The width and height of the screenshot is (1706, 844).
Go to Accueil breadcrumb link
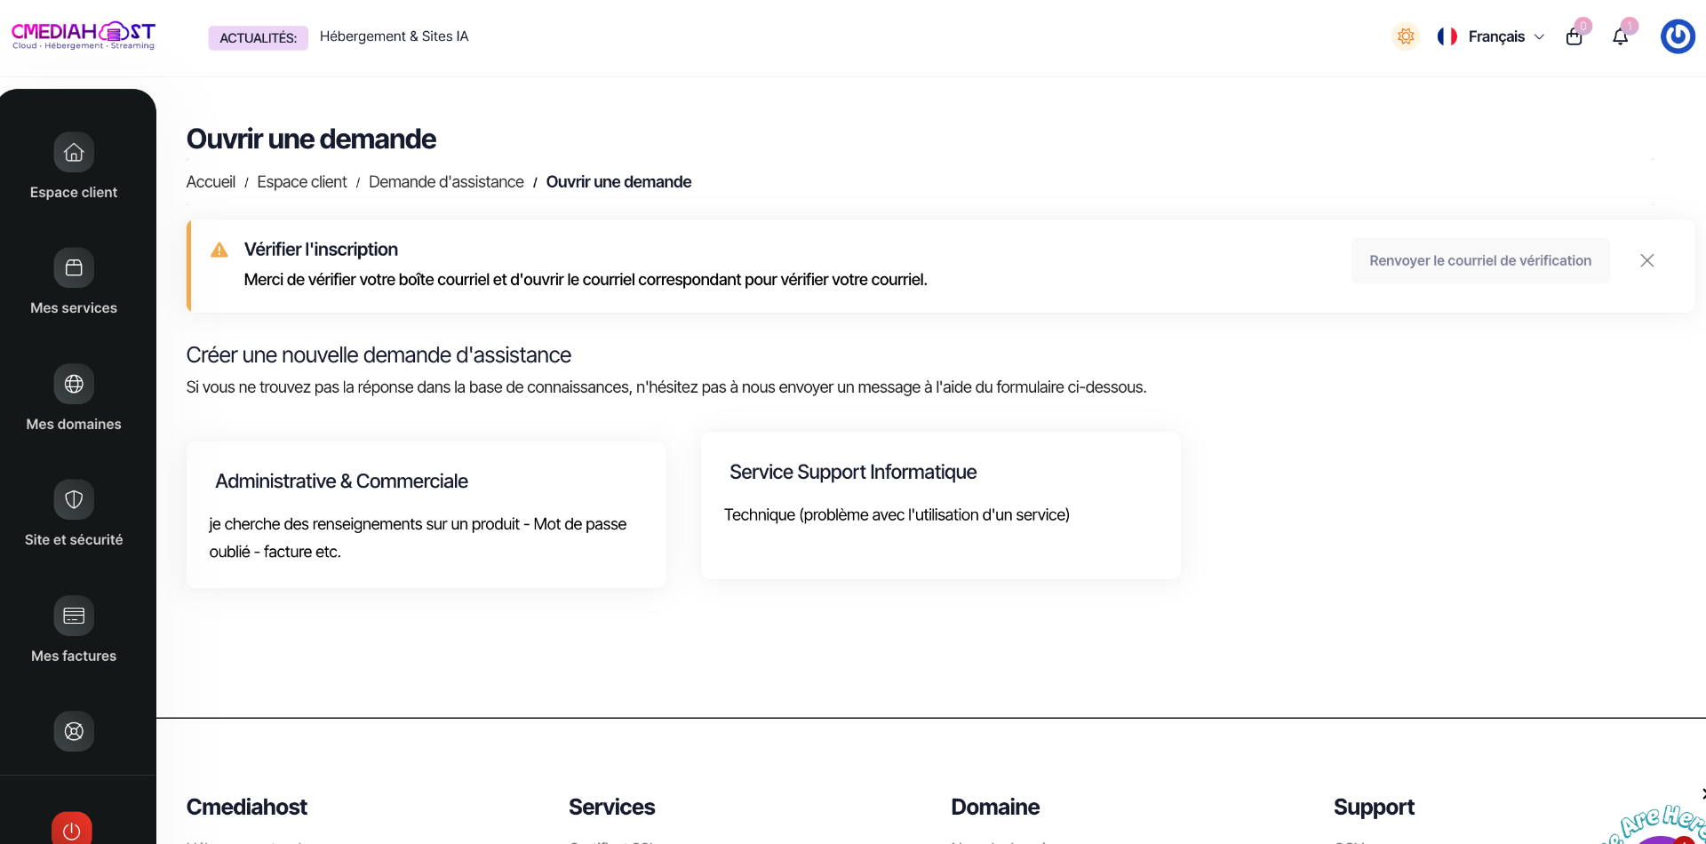(211, 182)
